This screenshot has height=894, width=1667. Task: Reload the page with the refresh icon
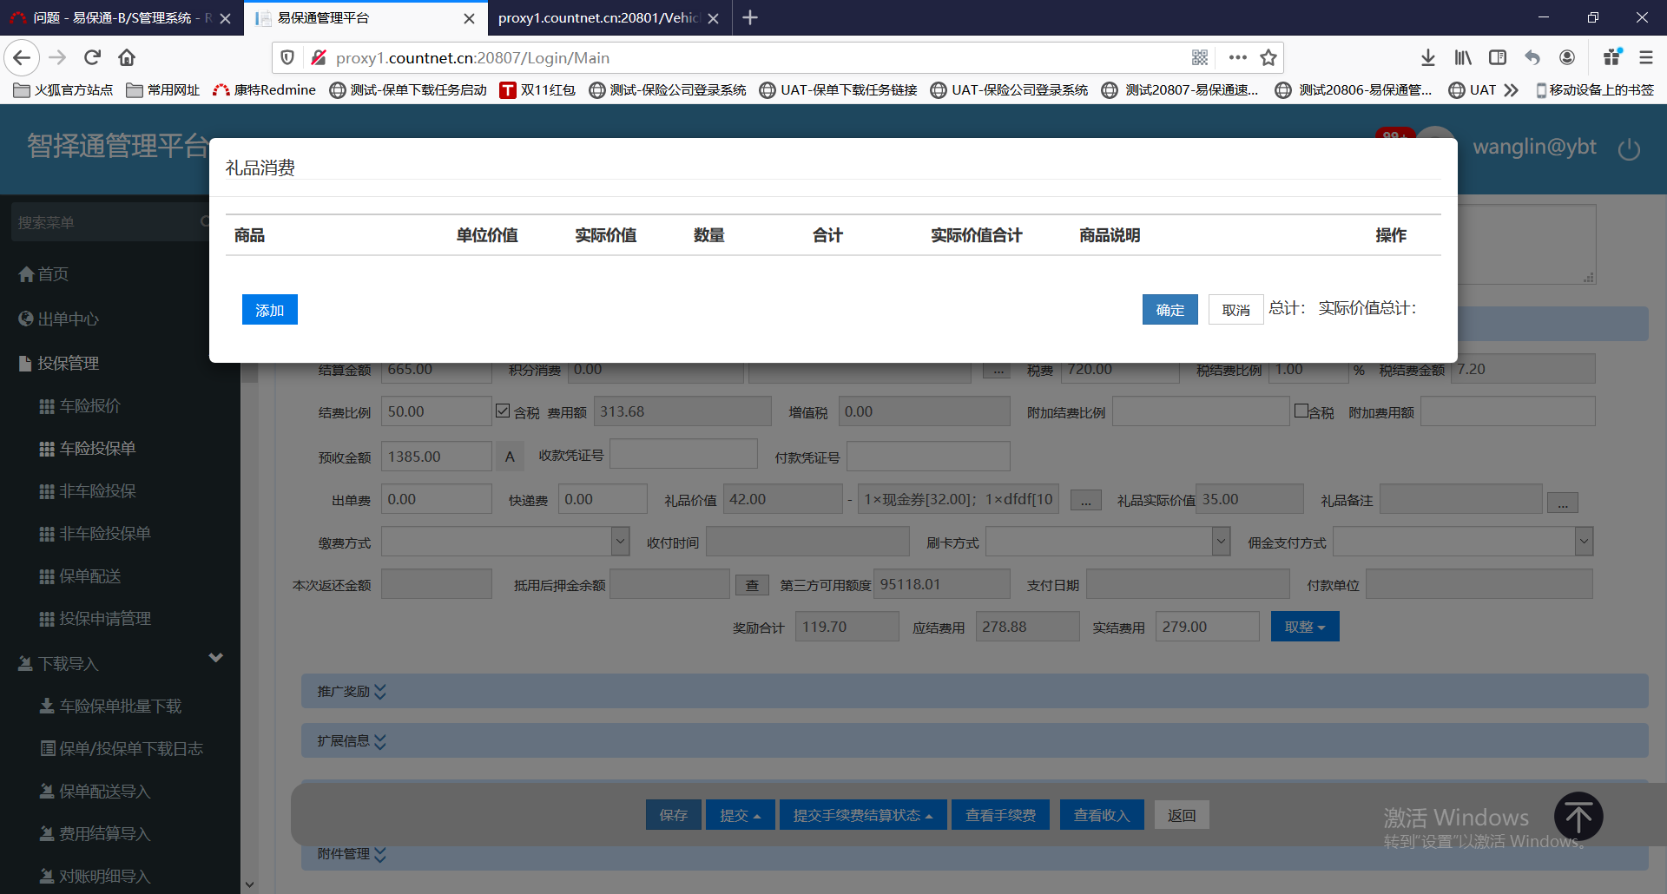coord(92,57)
